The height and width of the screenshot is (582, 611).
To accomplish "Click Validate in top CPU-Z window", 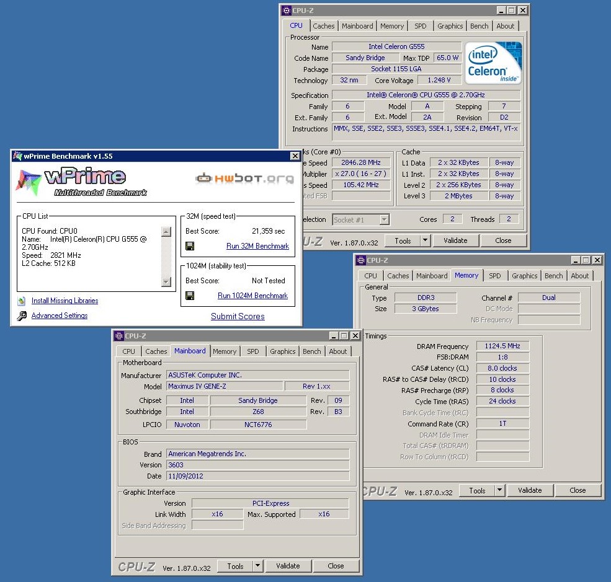I will pos(455,240).
